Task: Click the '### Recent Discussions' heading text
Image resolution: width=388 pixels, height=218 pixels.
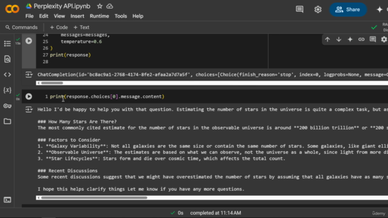Action: (x=67, y=171)
